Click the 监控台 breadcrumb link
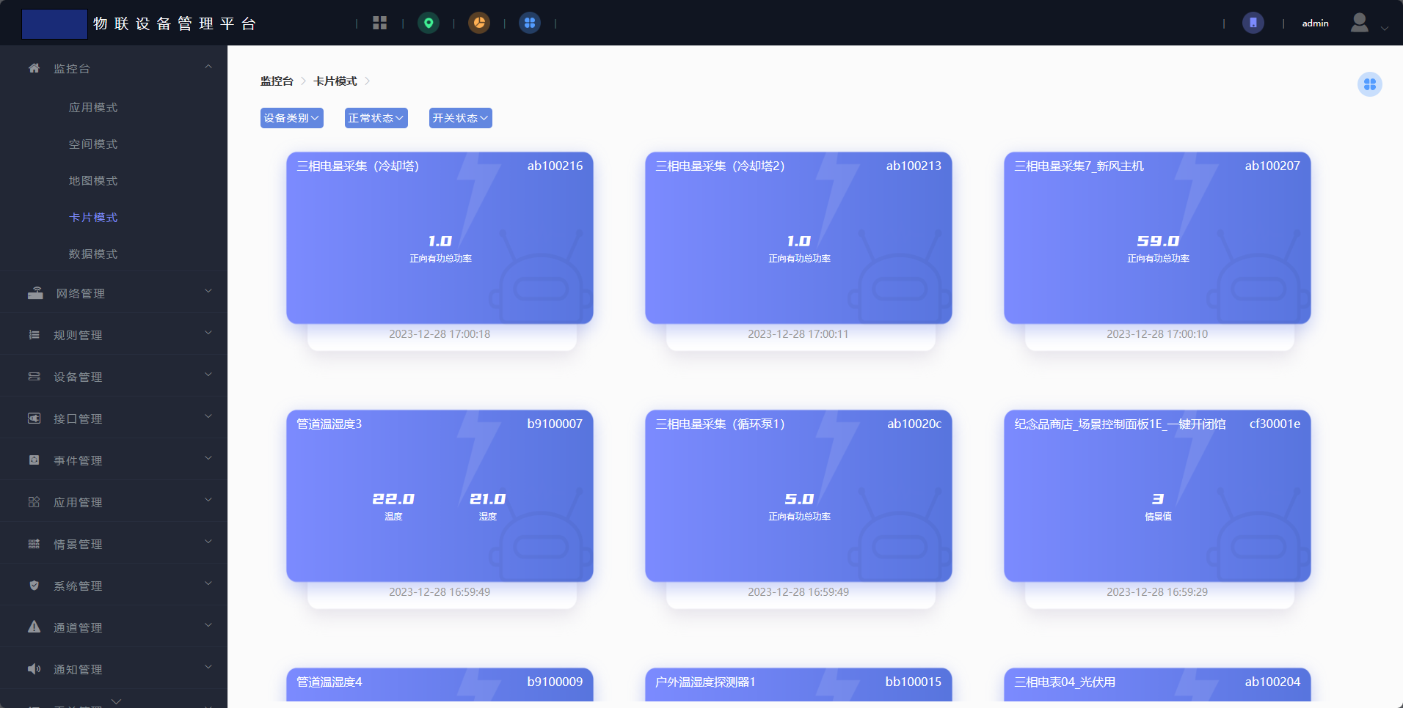Screen dimensions: 1403x708 [277, 81]
